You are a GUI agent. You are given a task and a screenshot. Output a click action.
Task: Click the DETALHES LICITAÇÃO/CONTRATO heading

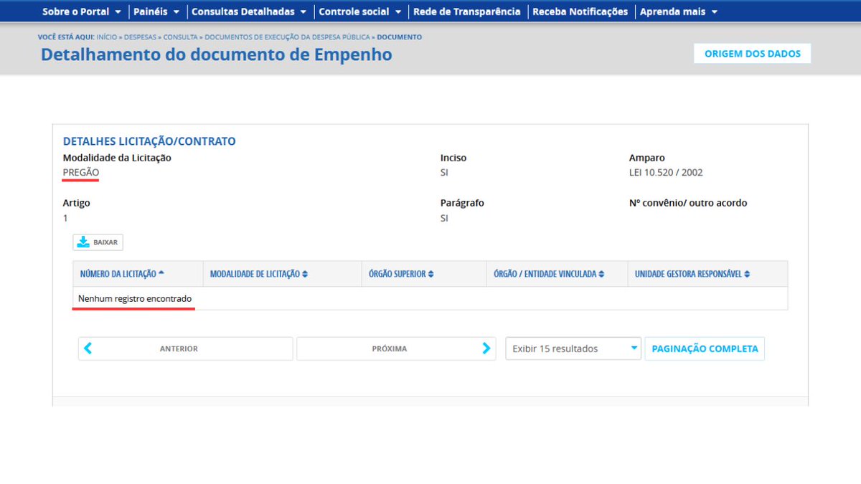149,141
